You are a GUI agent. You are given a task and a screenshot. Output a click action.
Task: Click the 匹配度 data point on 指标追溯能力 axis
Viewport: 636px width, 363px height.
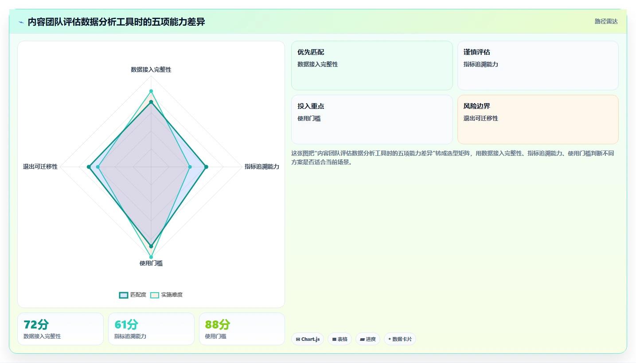[x=206, y=167]
